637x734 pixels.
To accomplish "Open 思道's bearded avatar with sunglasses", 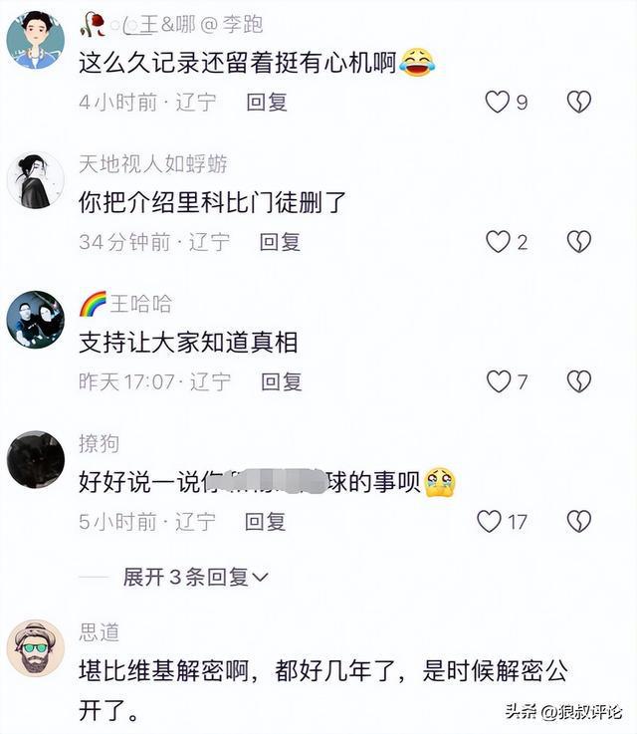I will [36, 648].
